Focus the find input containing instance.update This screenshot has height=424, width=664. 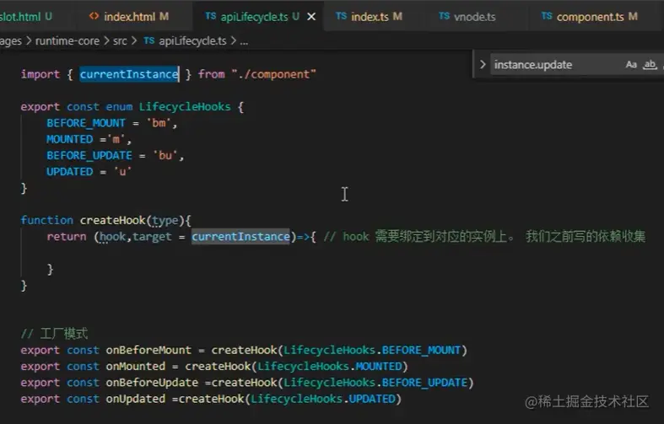555,65
